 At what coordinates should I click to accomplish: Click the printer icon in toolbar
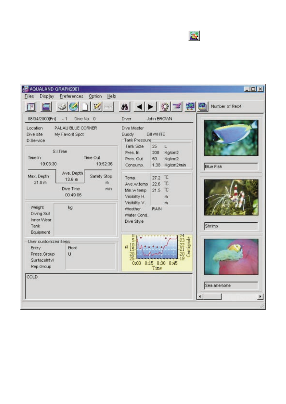tap(62, 107)
